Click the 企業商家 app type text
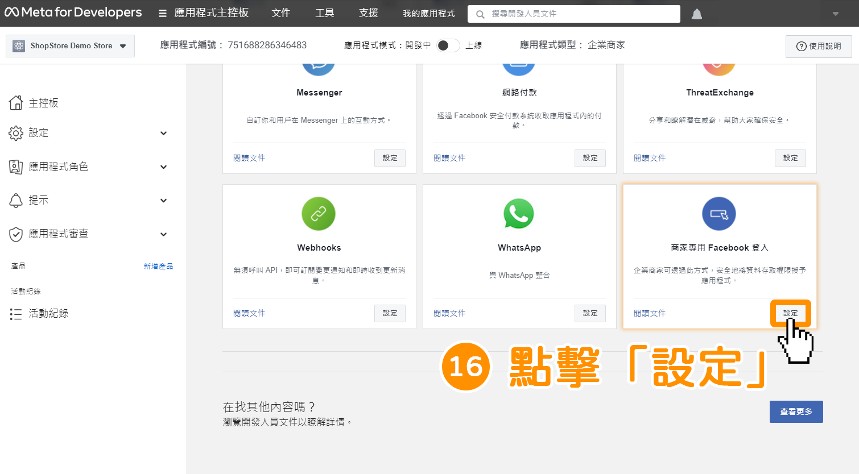 click(606, 45)
